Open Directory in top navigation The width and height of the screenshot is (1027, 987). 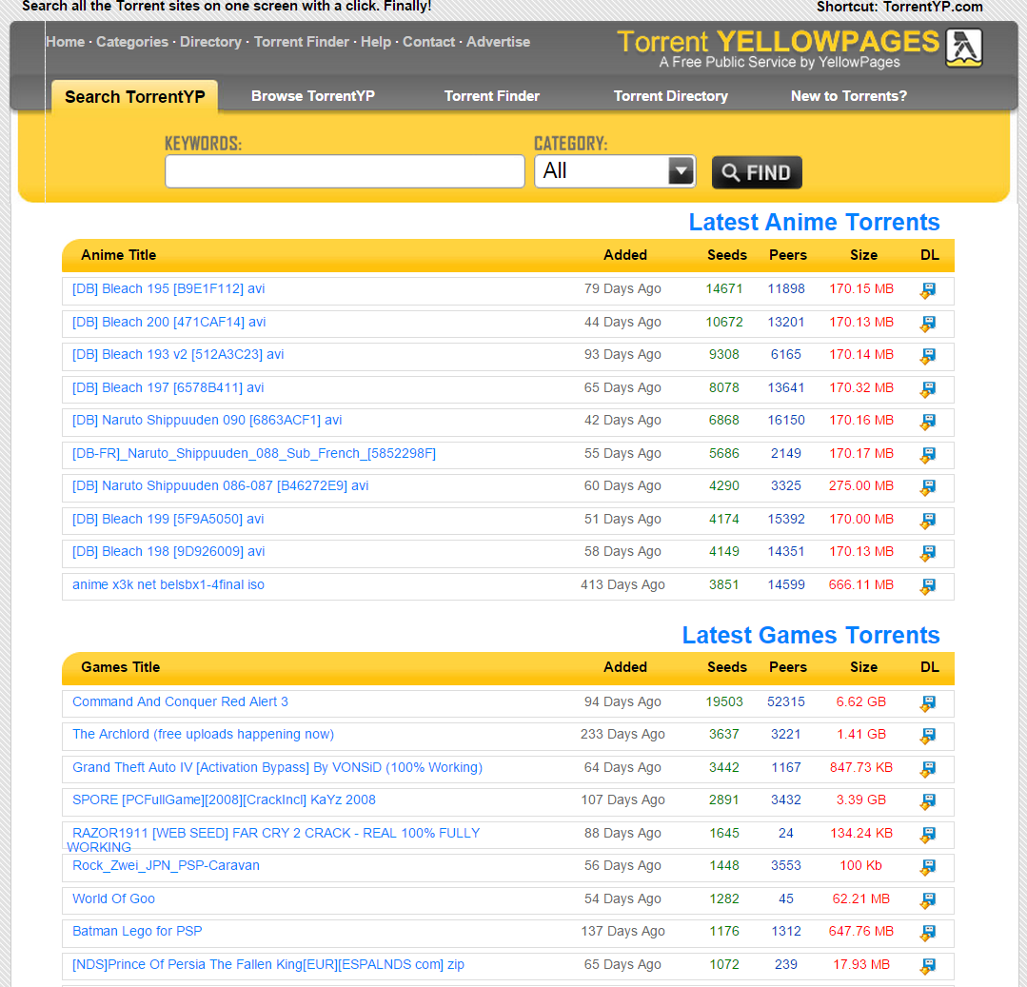click(211, 42)
